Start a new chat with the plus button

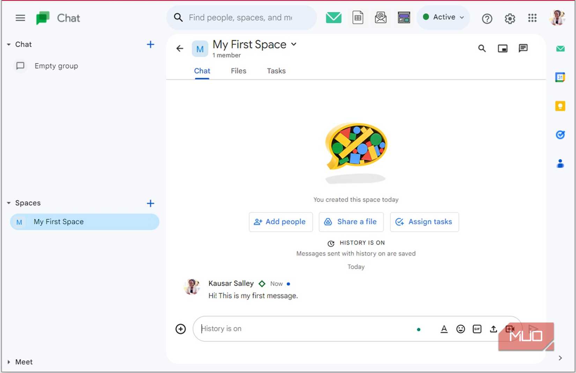click(x=150, y=44)
